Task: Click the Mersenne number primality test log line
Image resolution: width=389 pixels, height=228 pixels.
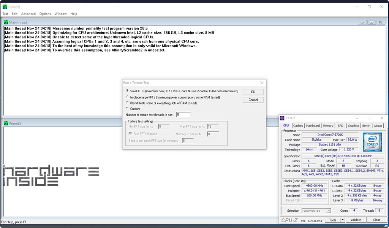Action: 76,28
